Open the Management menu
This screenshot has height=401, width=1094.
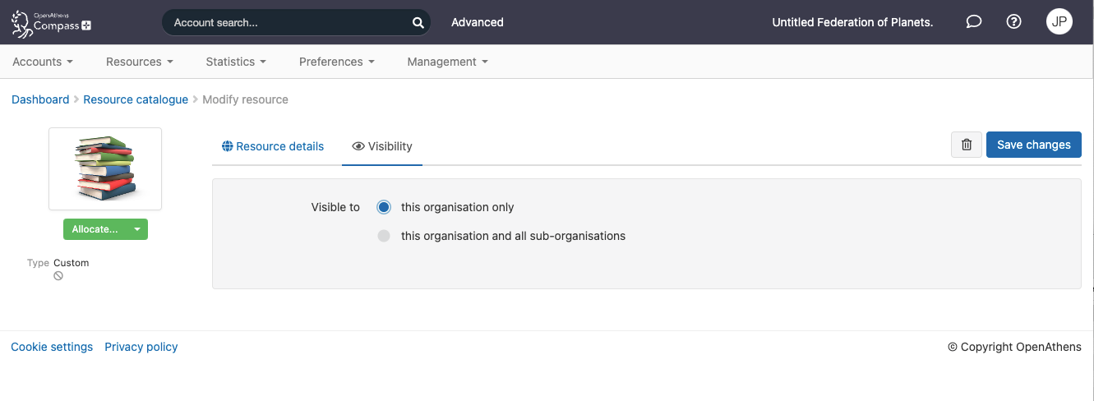pos(447,62)
